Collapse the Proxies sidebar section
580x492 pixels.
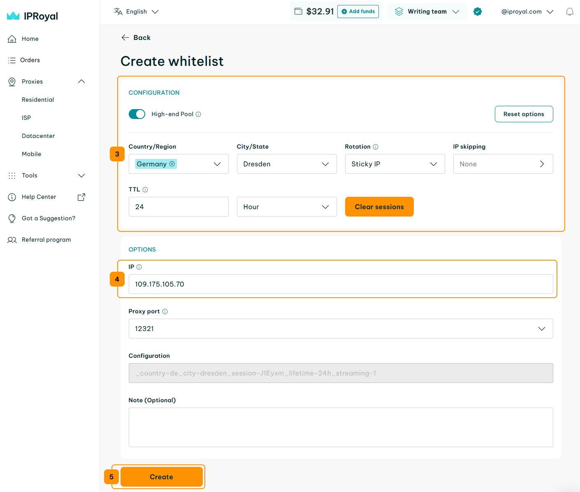pos(81,82)
